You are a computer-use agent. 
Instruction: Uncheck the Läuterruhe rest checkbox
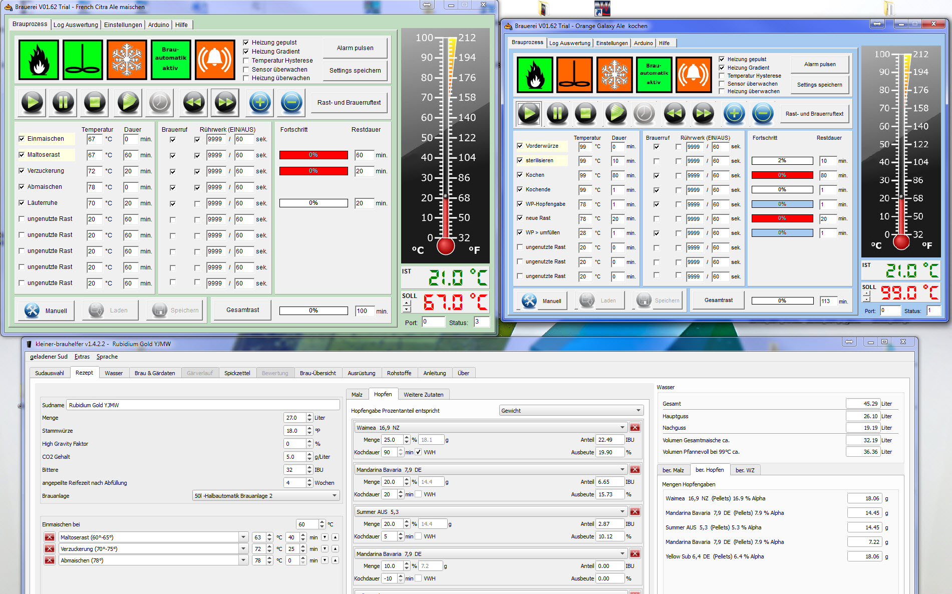[22, 203]
